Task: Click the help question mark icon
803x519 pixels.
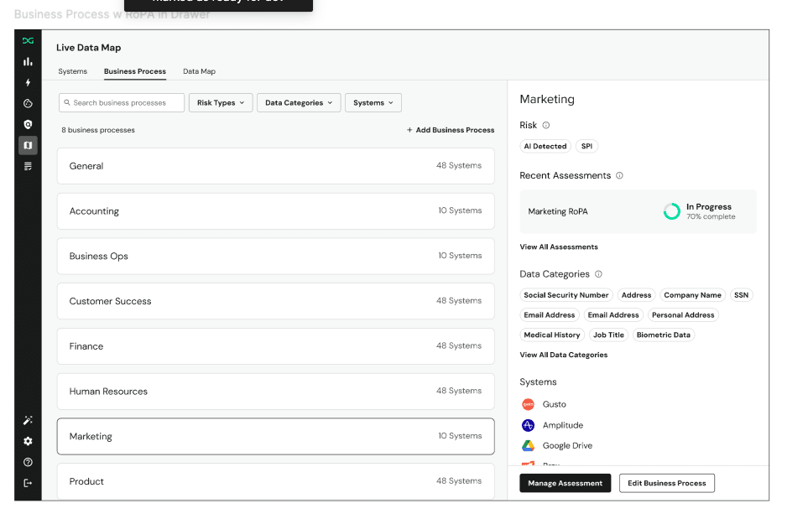Action: point(28,462)
